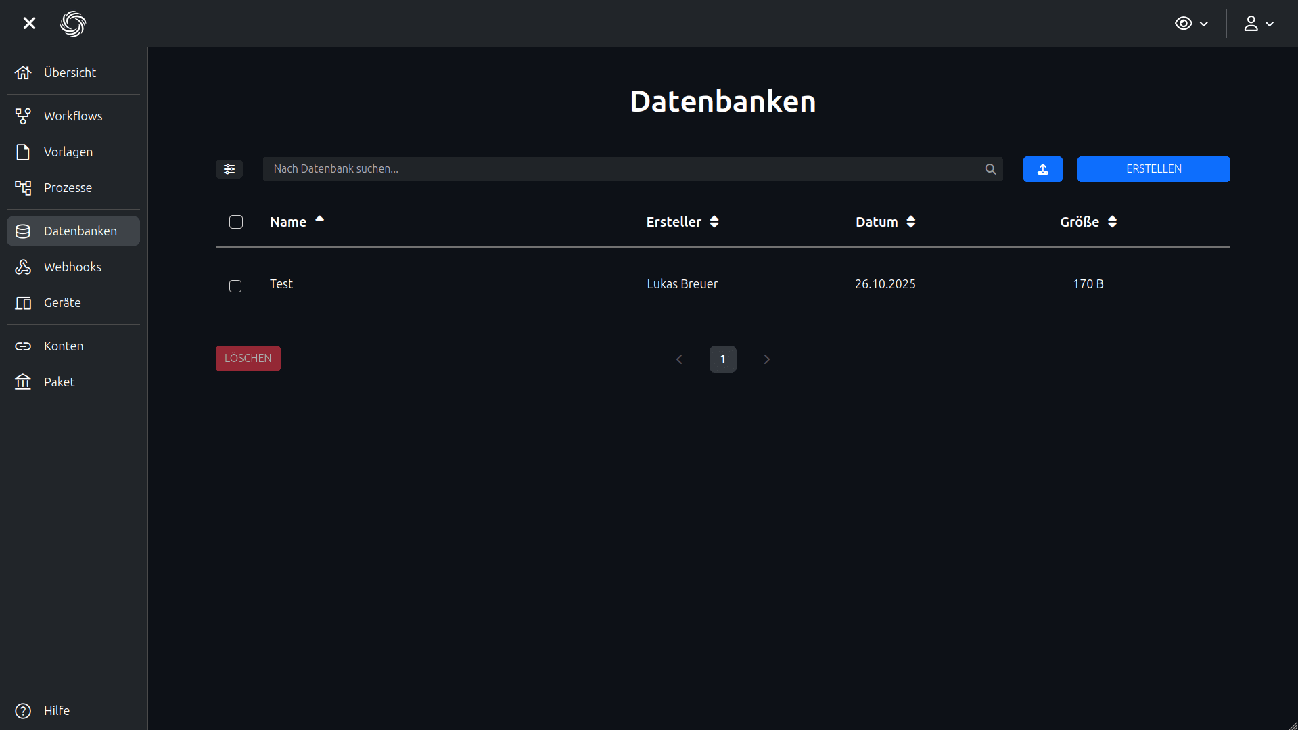Click the magnifier search icon

[x=990, y=169]
